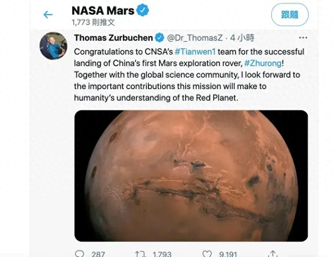
Task: Click the retweet arrows icon
Action: 140,254
